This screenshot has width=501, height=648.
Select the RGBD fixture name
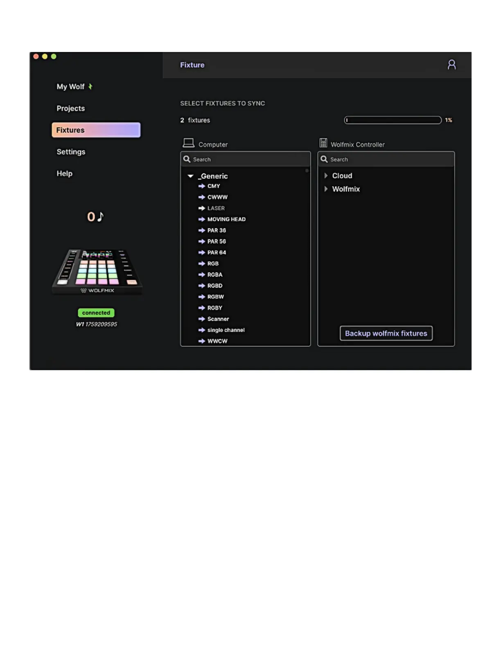click(x=215, y=286)
